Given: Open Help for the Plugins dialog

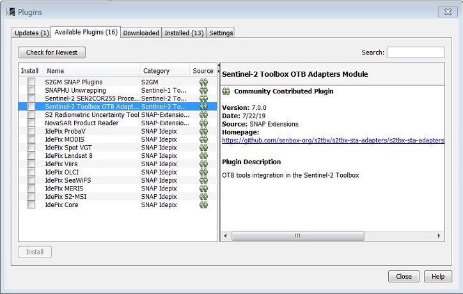Looking at the screenshot, I should [438, 276].
